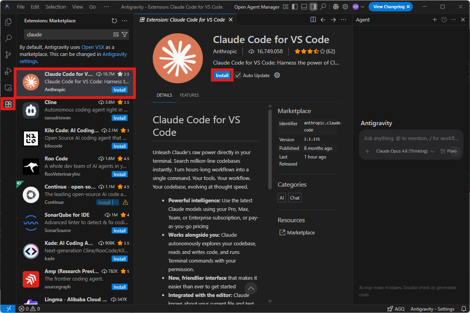Open the extension filter options
Screen dimensions: 470x313
(x=124, y=34)
